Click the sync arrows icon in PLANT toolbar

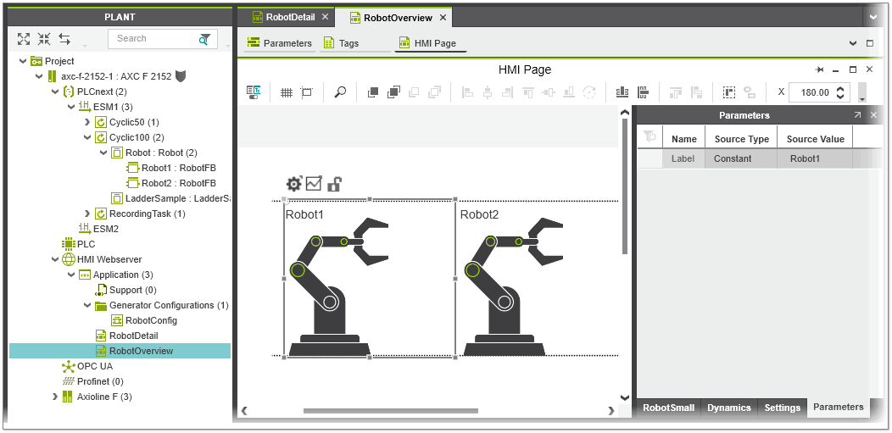(64, 39)
